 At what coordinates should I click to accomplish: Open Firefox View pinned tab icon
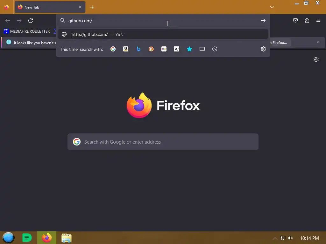click(x=6, y=7)
